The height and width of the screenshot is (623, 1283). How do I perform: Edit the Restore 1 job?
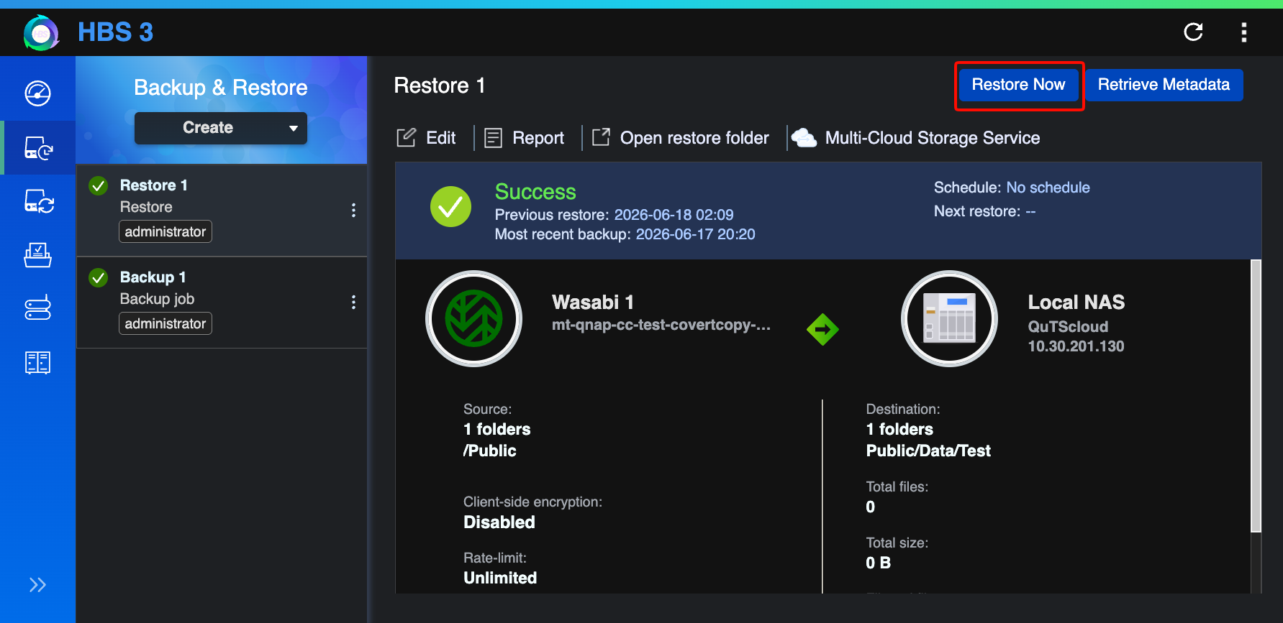pos(426,138)
